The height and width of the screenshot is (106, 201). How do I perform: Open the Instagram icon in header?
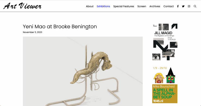[x=189, y=6]
